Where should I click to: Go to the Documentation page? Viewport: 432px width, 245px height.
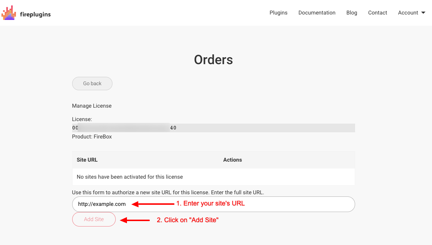317,13
